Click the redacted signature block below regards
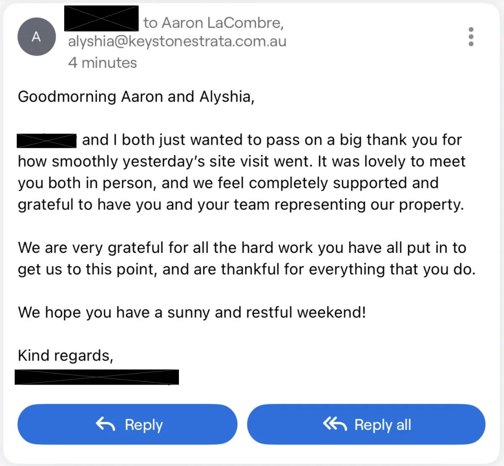504x466 pixels. click(x=97, y=377)
